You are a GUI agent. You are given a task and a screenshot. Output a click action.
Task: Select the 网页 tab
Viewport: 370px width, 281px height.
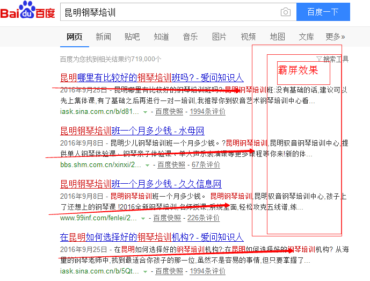click(74, 37)
